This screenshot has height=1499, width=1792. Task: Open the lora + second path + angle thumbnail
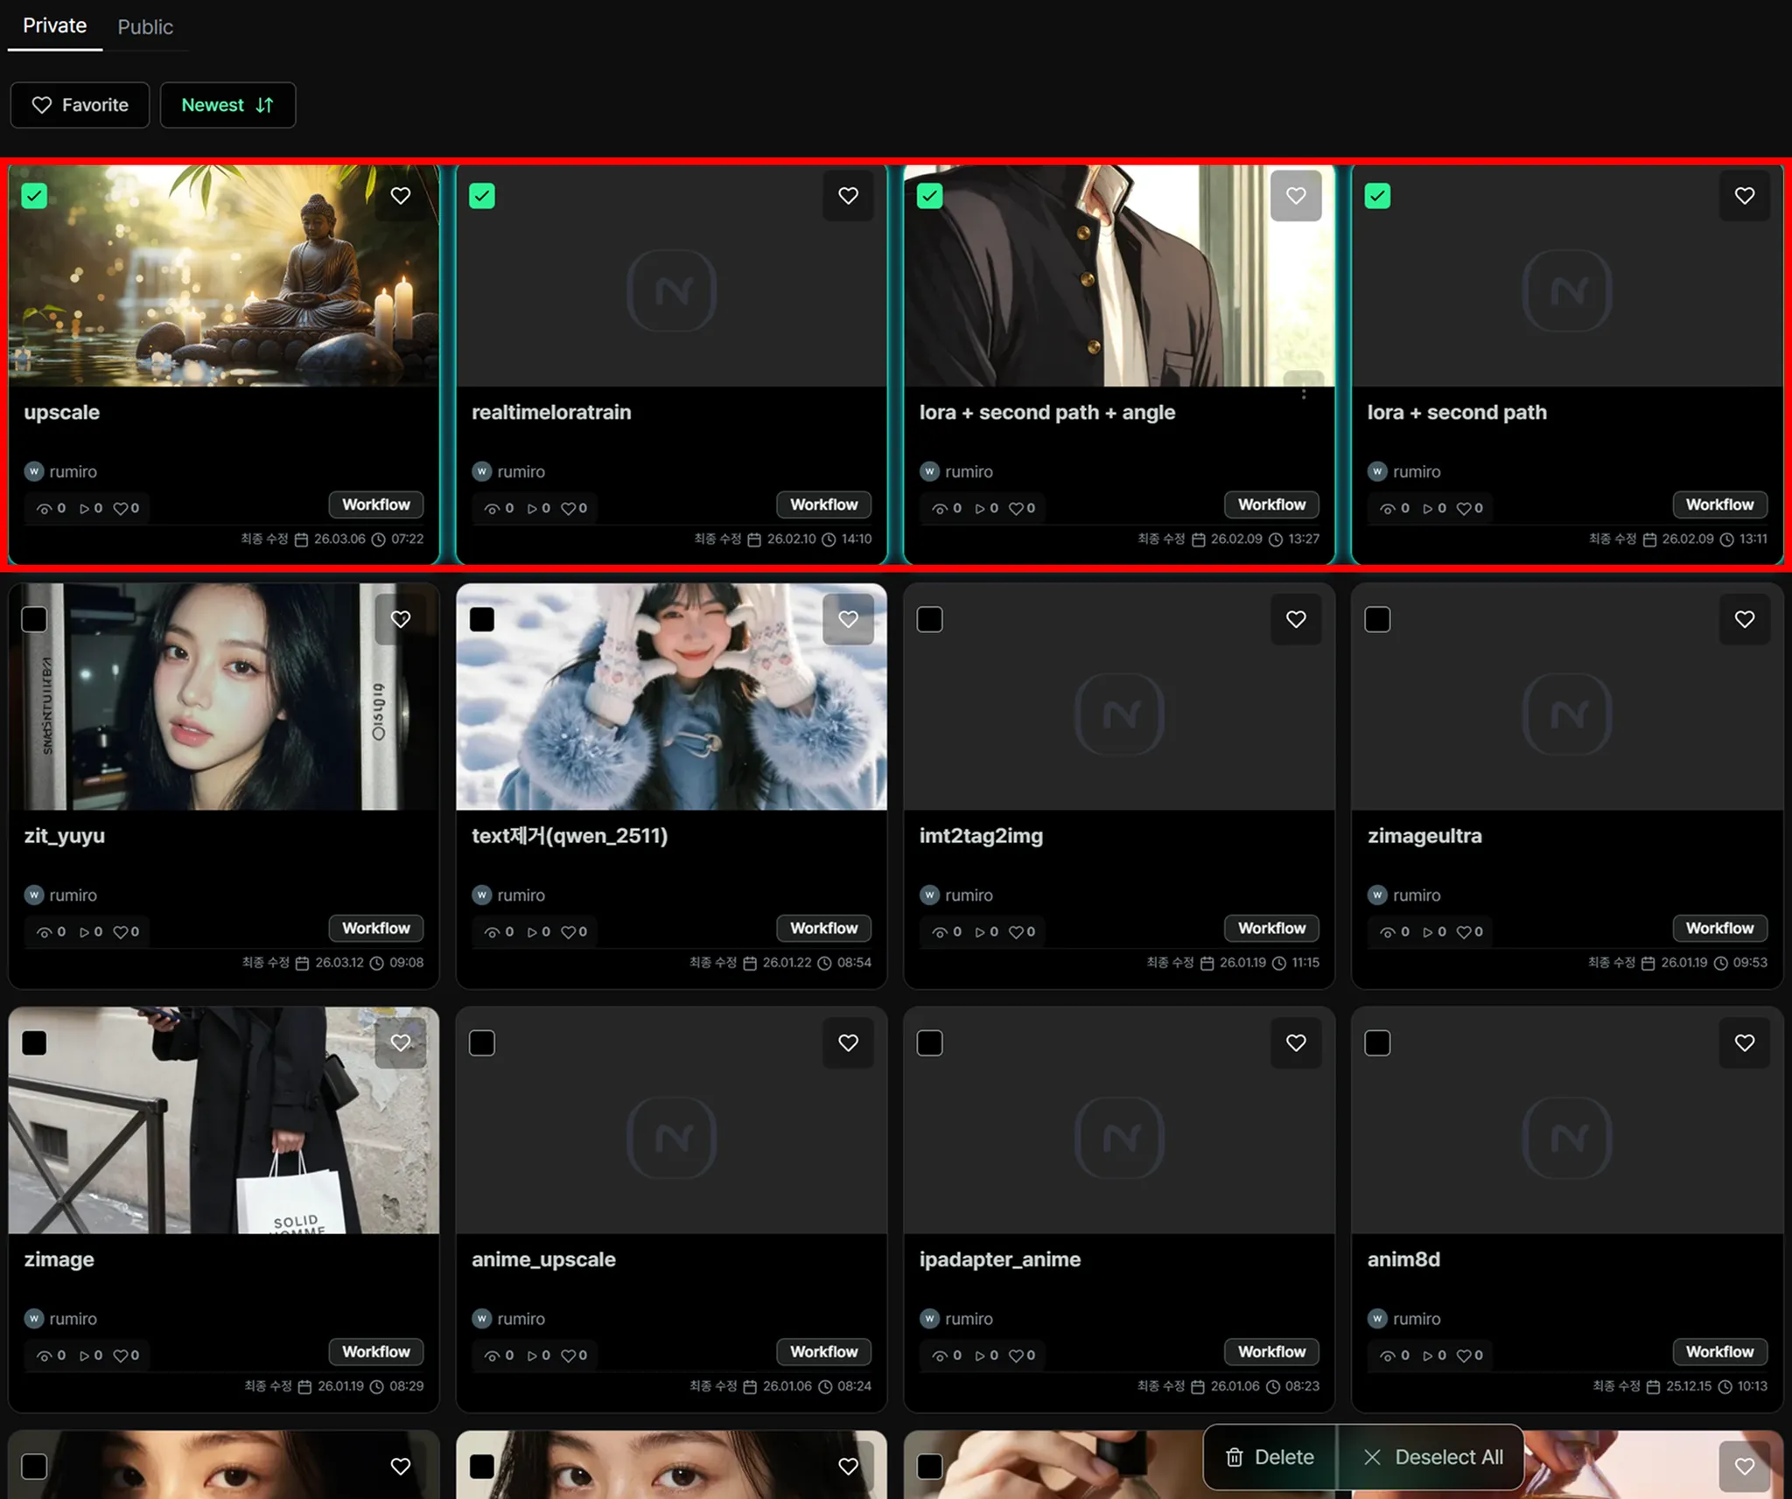[1119, 275]
